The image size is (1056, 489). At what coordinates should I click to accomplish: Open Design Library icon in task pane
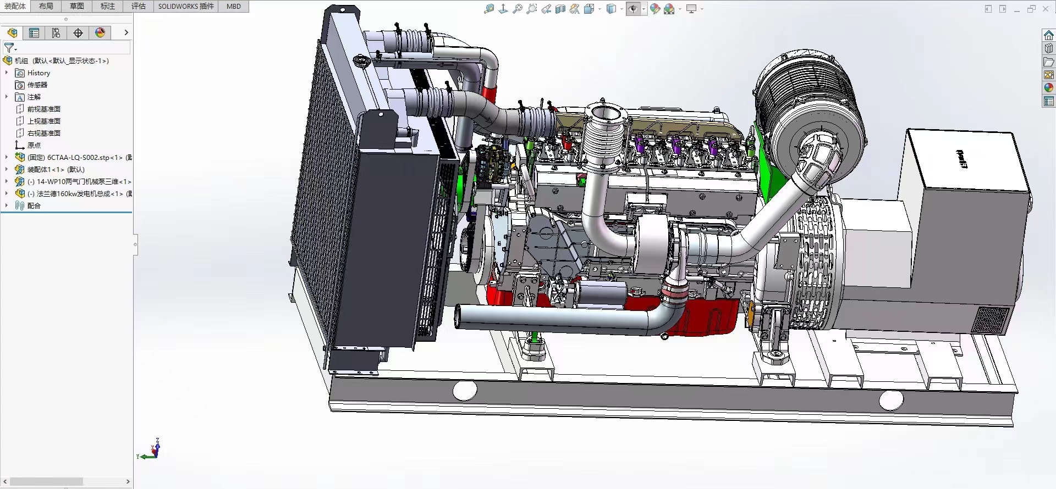tap(1049, 48)
